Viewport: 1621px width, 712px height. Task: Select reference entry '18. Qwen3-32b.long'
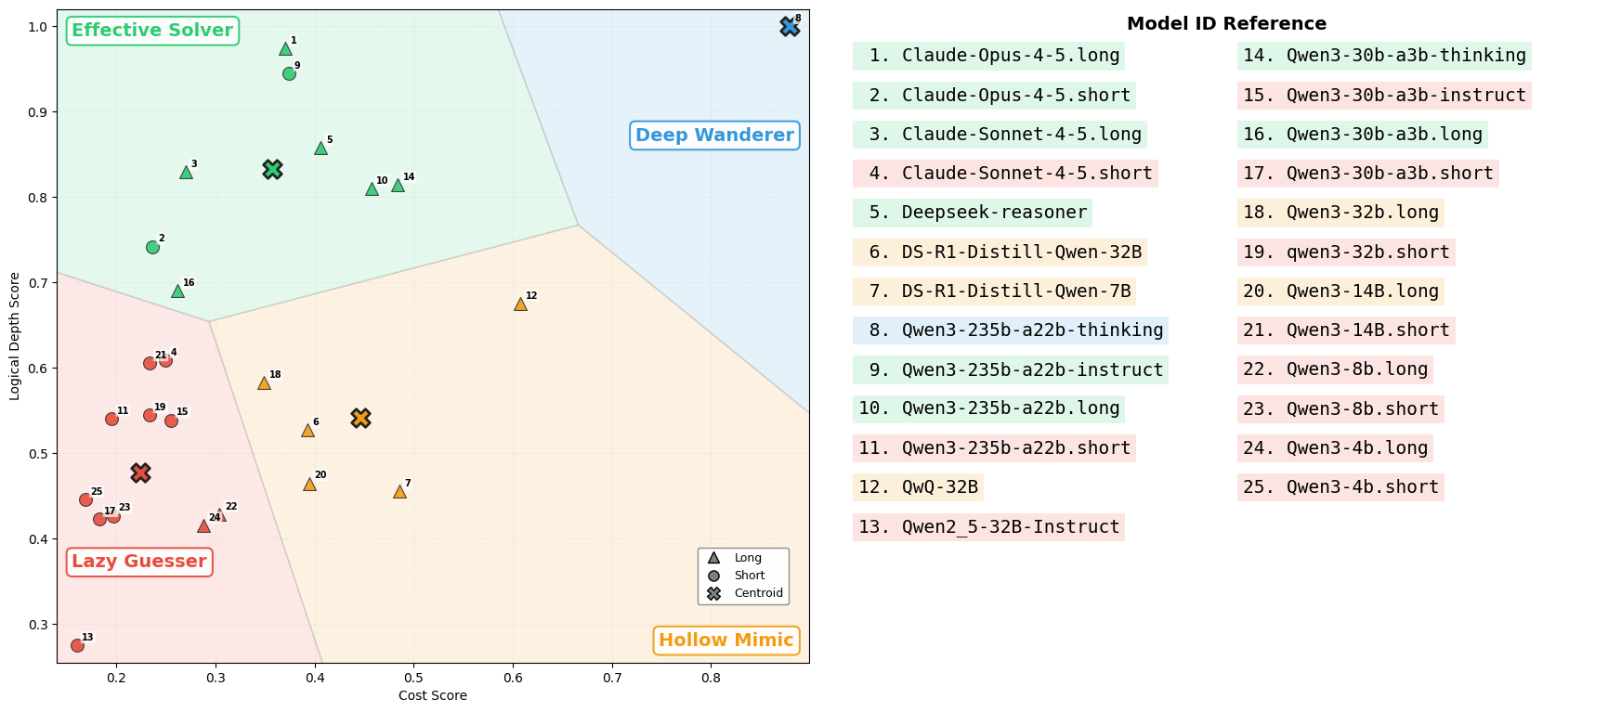pyautogui.click(x=1341, y=213)
